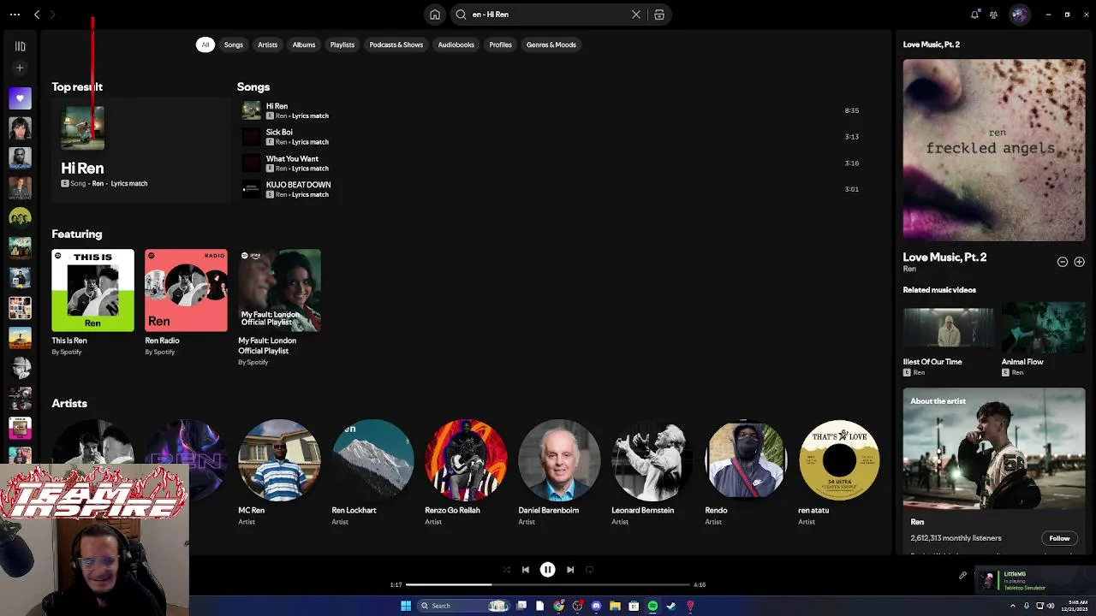Click the Windows taskbar Search box
Screen dimensions: 1096x616
click(x=462, y=606)
